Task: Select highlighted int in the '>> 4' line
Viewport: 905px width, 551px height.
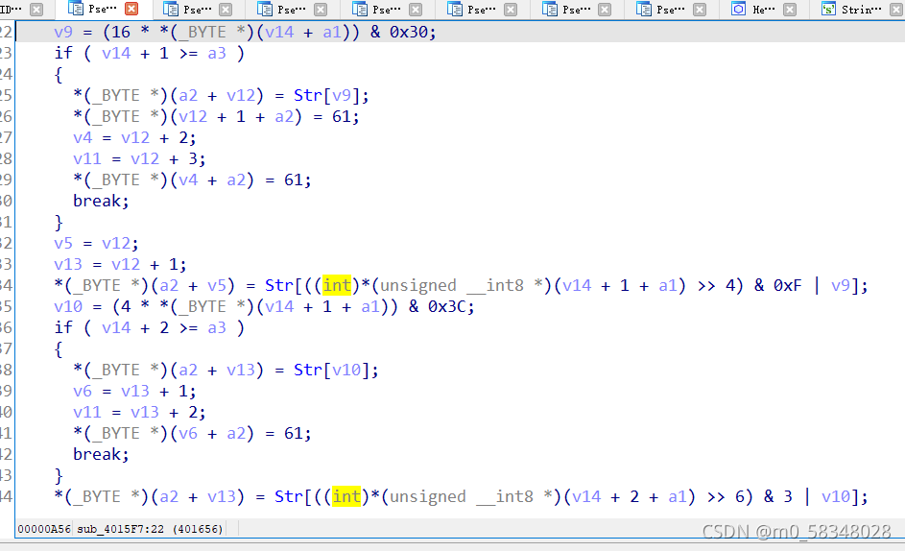Action: click(x=337, y=285)
